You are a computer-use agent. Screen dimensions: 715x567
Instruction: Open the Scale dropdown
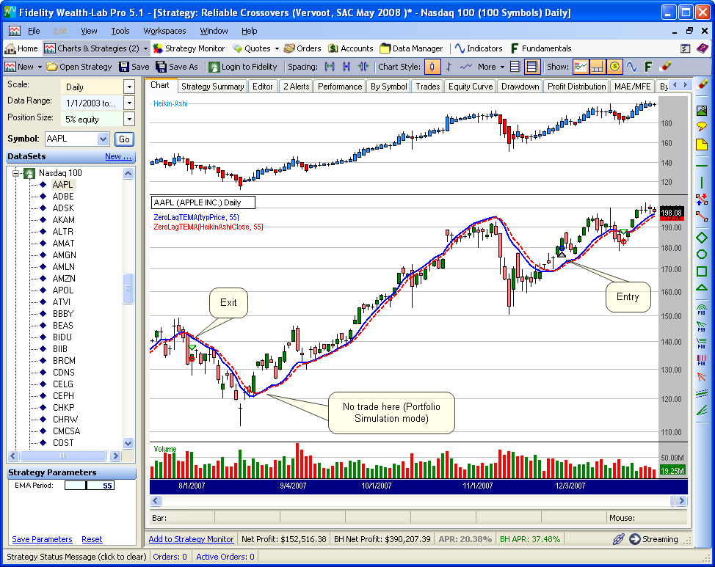(129, 87)
